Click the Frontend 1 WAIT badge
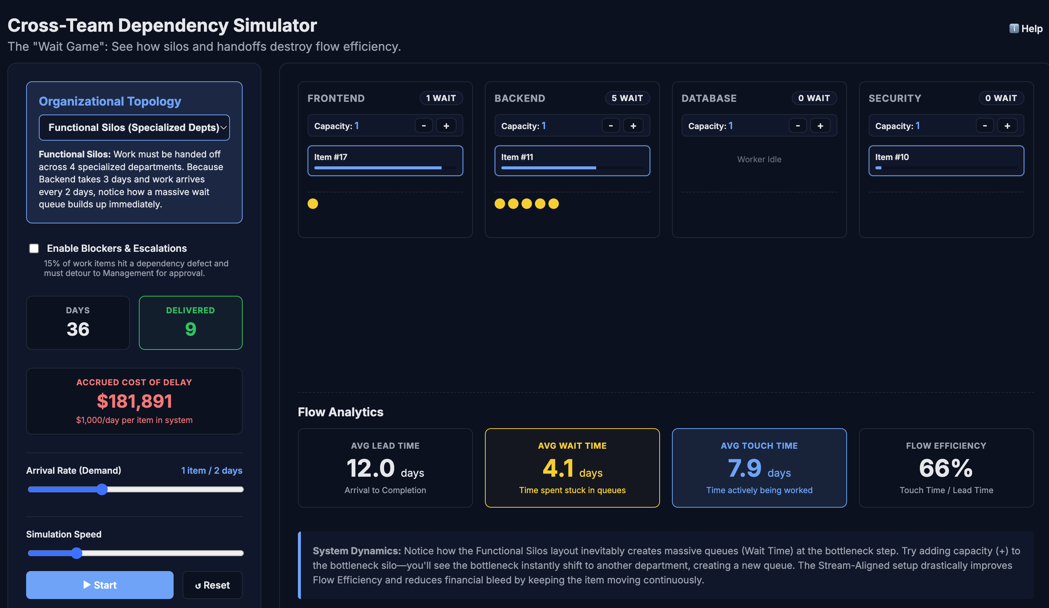The width and height of the screenshot is (1049, 608). pos(441,98)
